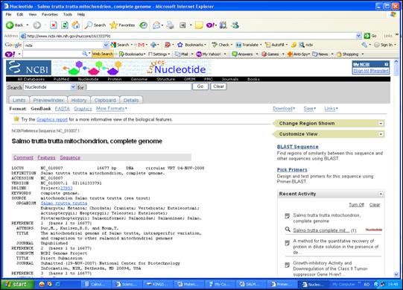Open the Save dropdown
Viewport: 403px width, 290px height.
(310, 109)
